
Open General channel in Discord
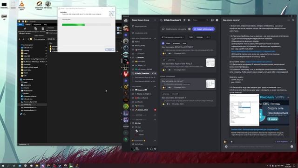(x=144, y=90)
